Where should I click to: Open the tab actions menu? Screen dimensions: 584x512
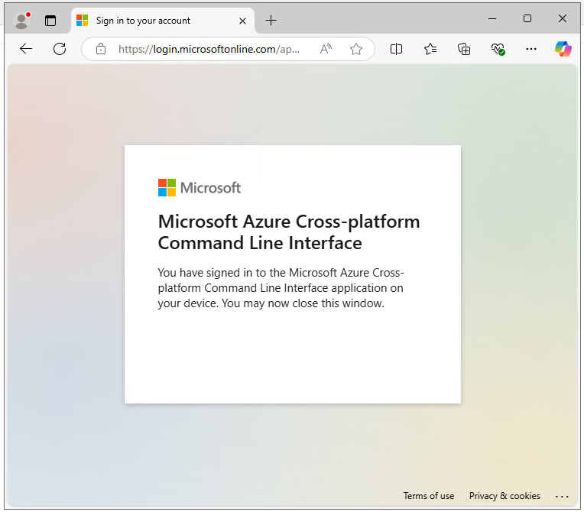click(x=50, y=21)
